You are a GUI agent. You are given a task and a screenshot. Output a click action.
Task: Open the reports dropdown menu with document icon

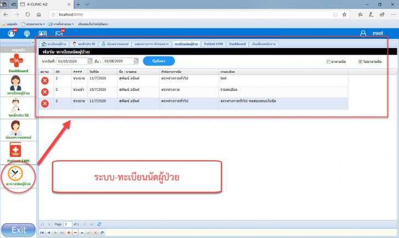point(33,24)
